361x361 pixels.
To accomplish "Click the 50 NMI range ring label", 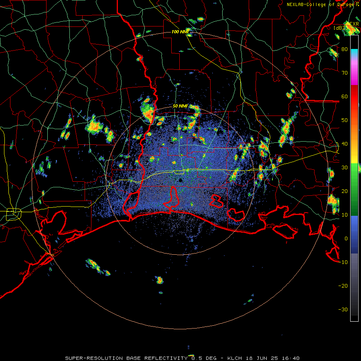I will (x=180, y=106).
